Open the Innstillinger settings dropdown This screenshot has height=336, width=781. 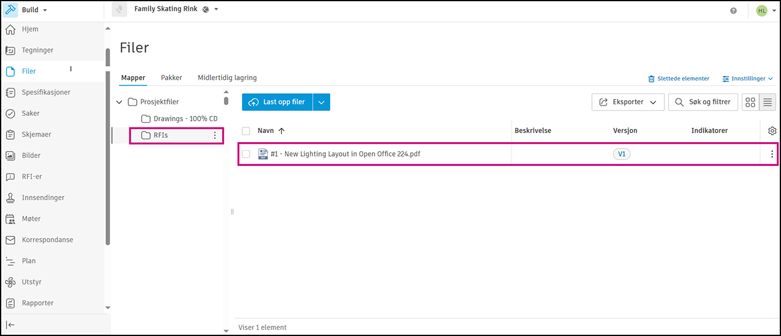pos(748,79)
